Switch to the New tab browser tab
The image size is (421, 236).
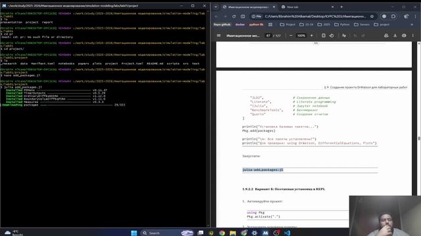tap(307, 7)
